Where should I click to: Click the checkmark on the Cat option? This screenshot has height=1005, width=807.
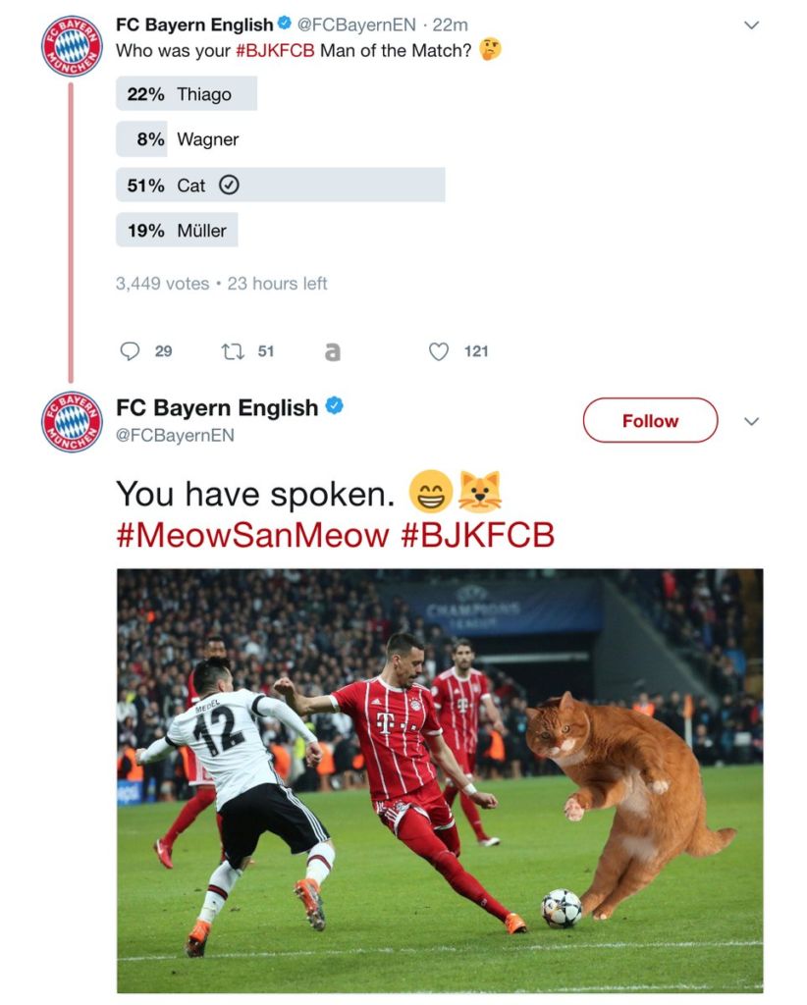229,185
